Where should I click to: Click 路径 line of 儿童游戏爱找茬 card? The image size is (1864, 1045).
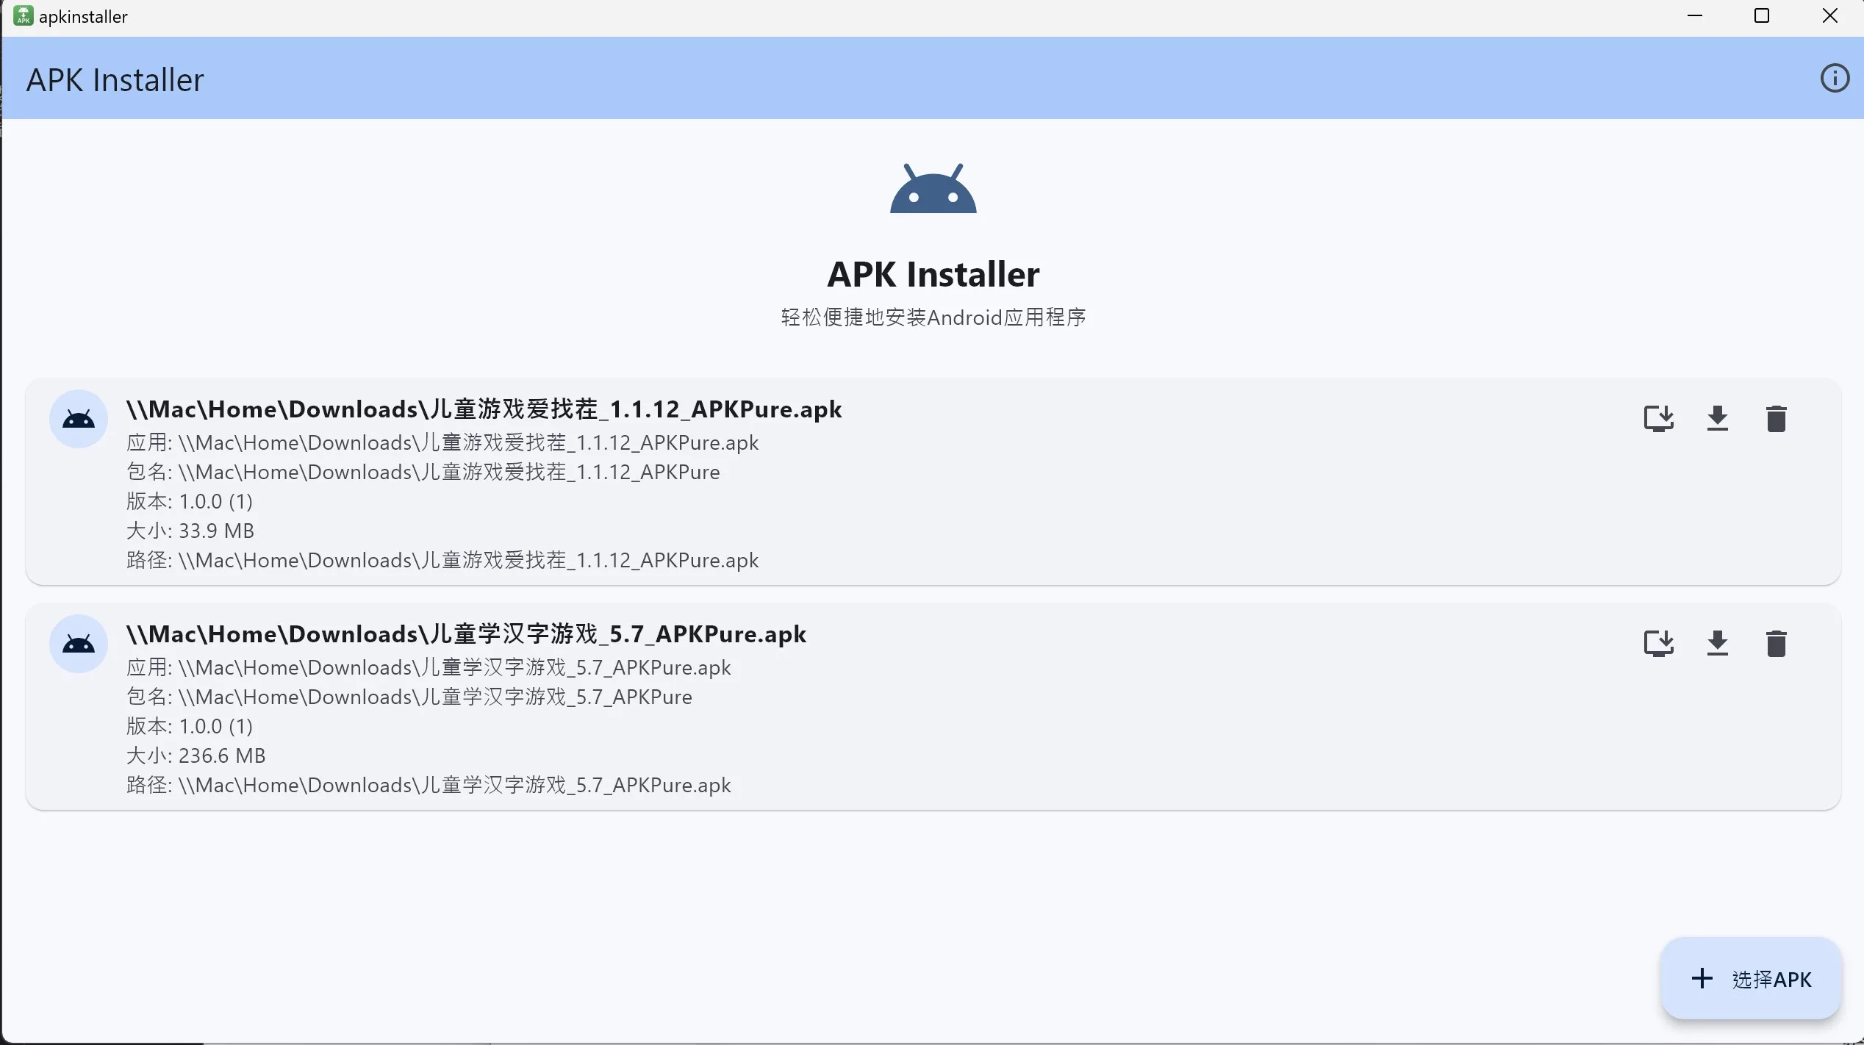(442, 560)
